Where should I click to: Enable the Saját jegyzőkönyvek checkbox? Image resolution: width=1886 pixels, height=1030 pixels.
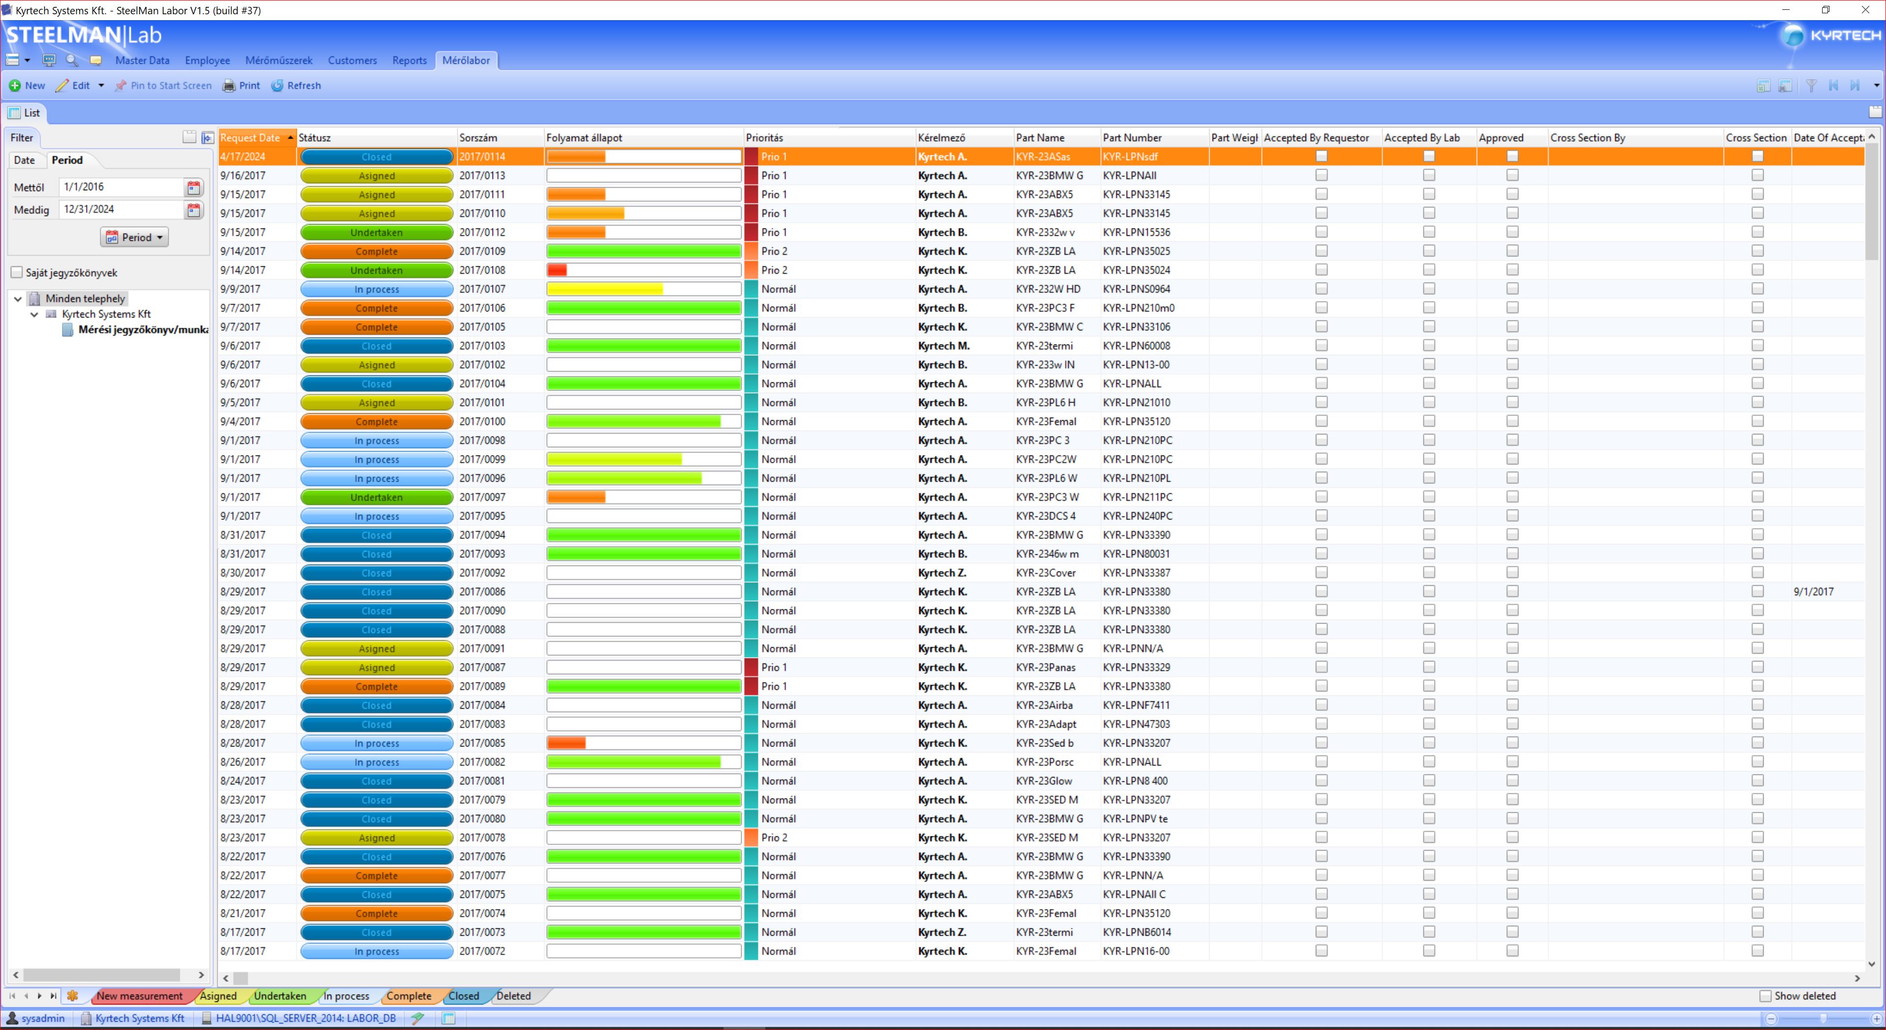point(17,272)
